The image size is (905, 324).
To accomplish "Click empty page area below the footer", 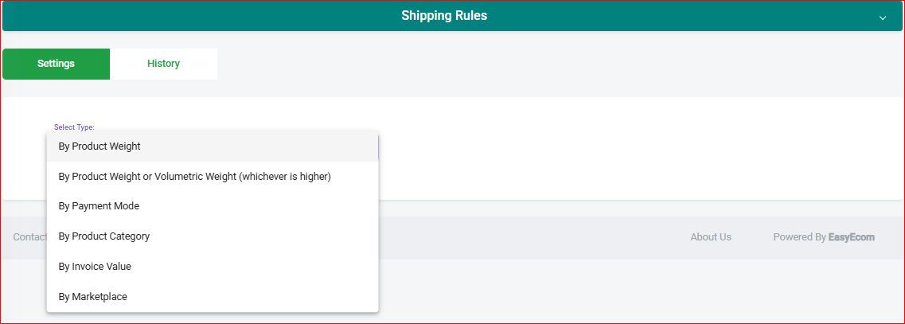I will [635, 291].
